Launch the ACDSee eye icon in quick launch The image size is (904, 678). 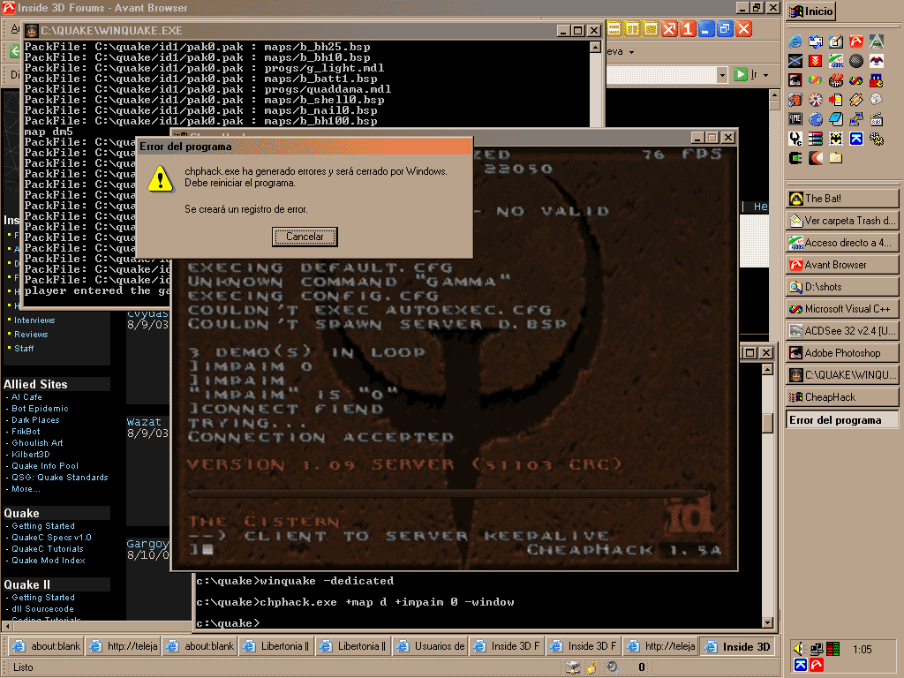tap(795, 80)
